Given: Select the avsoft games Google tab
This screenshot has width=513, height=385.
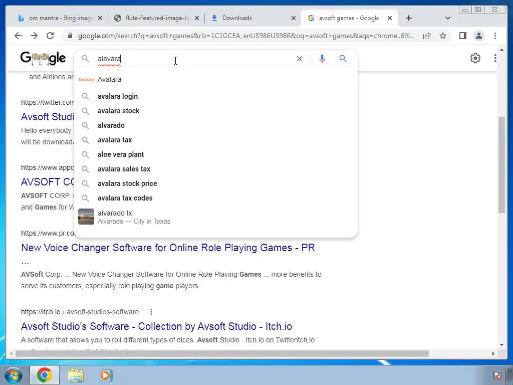Looking at the screenshot, I should pyautogui.click(x=349, y=18).
